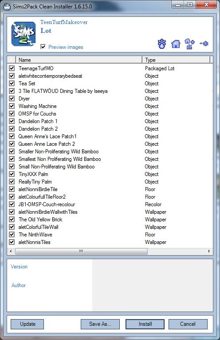Click the Author label
The width and height of the screenshot is (220, 340).
(x=19, y=285)
